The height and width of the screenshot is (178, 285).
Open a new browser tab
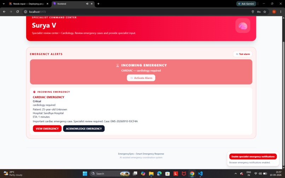[x=98, y=4]
